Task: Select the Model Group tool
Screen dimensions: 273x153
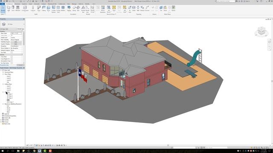Action: [x=92, y=9]
